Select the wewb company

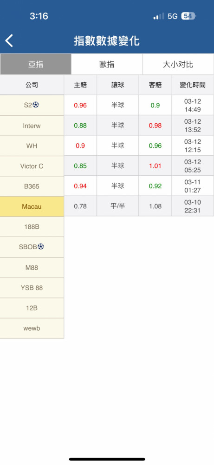pyautogui.click(x=32, y=328)
